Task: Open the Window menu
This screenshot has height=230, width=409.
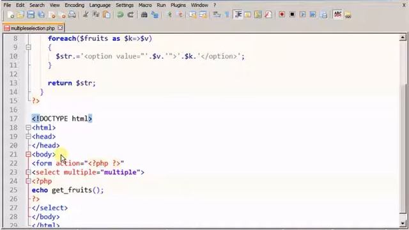Action: (x=199, y=5)
